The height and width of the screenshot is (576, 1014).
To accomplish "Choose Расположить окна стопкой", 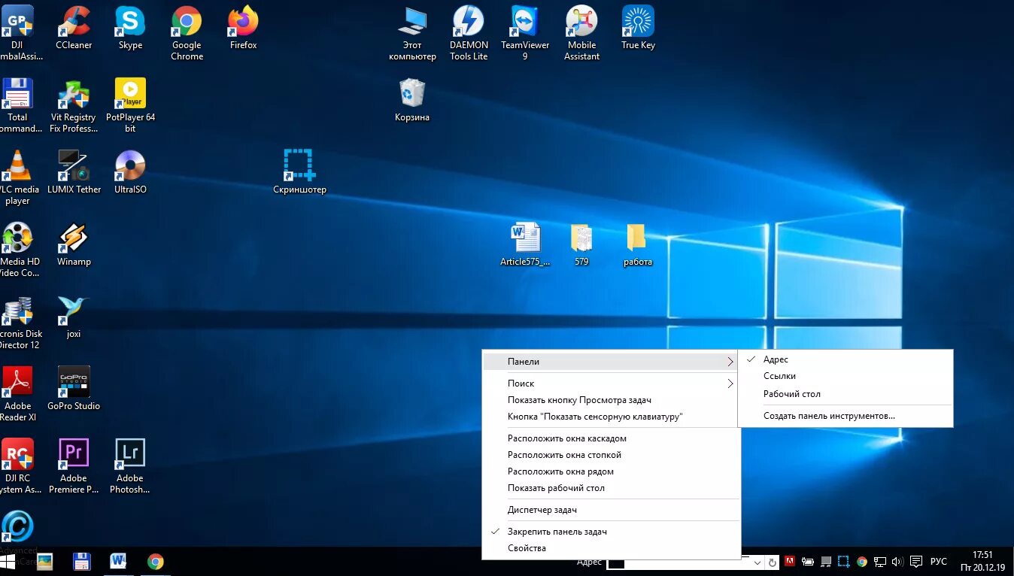I will pos(611,455).
